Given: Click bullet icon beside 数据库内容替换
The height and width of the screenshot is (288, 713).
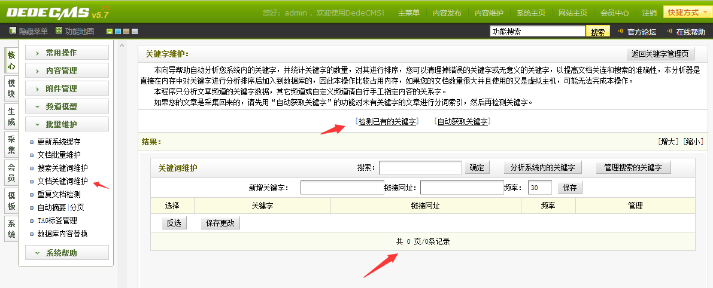Looking at the screenshot, I should [32, 234].
